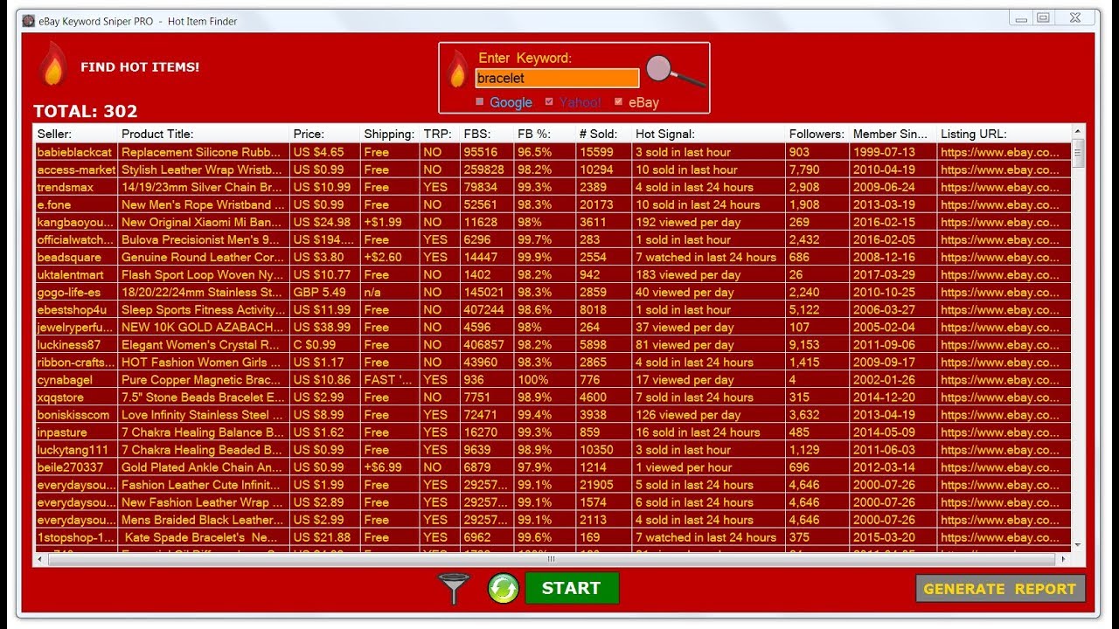
Task: Click US $24.98 price cell
Action: pyautogui.click(x=324, y=222)
